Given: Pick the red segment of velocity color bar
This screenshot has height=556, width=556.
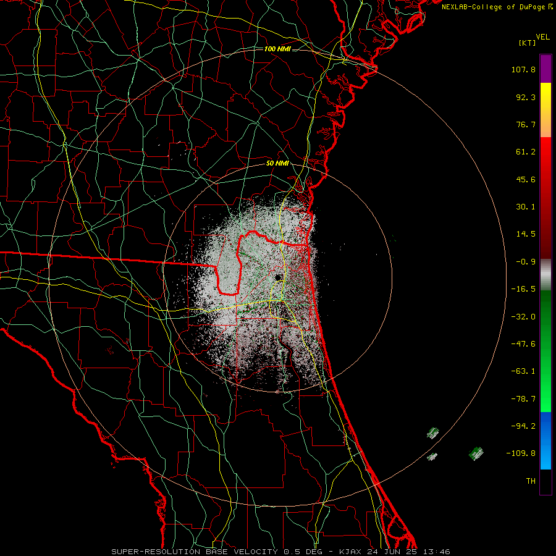Looking at the screenshot, I should point(545,198).
